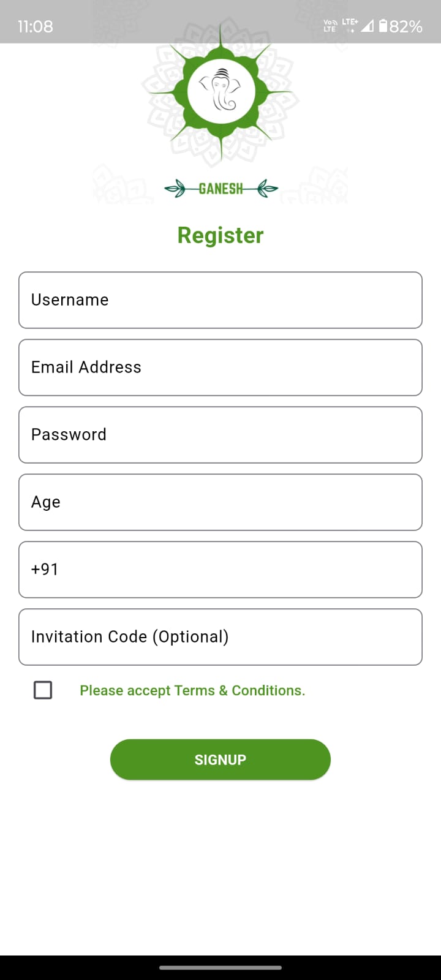This screenshot has height=980, width=441.
Task: Select the Password field
Action: [x=221, y=435]
